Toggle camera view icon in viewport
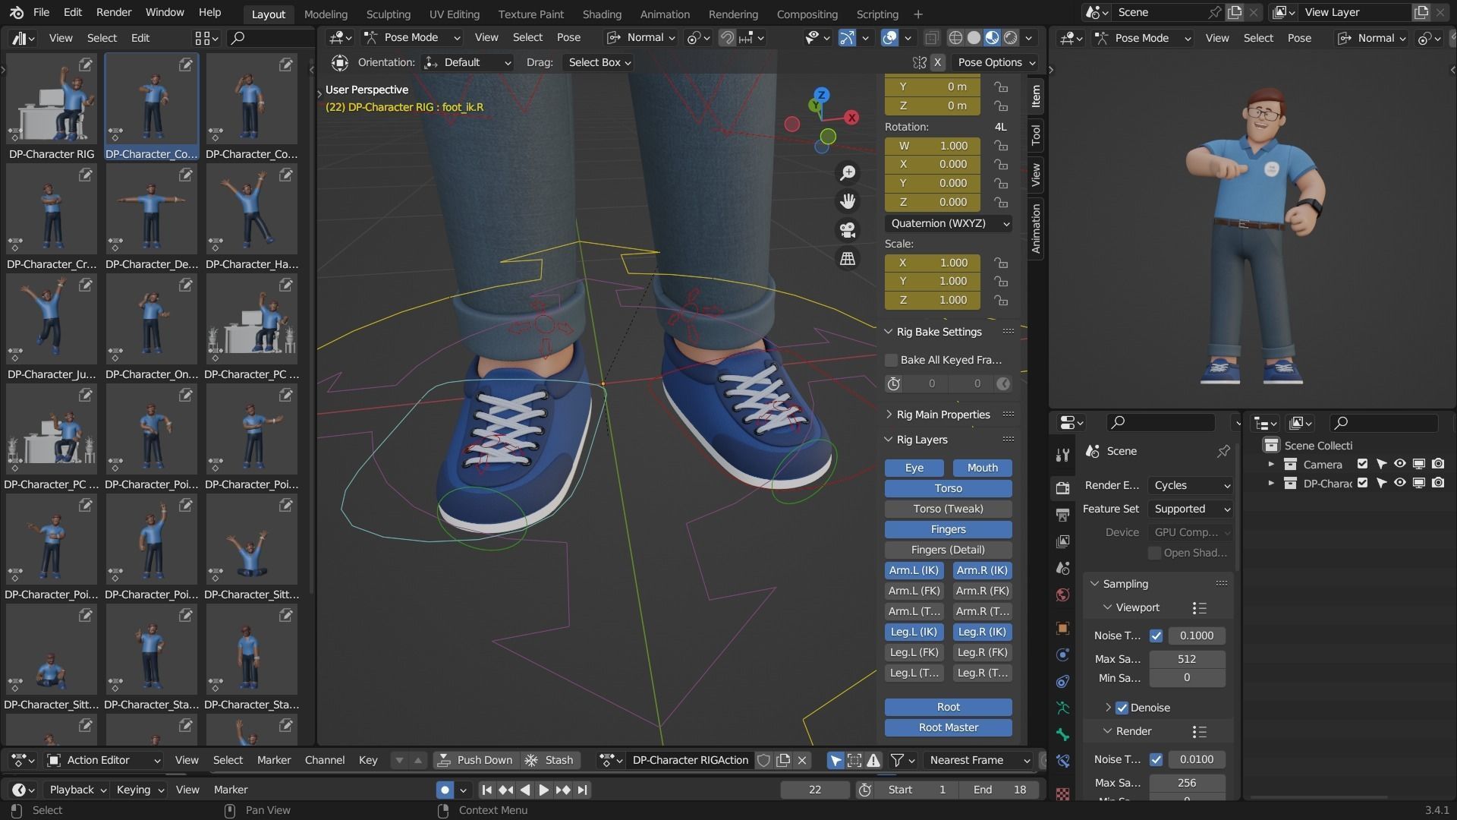Screen dimensions: 1457x820 [848, 230]
